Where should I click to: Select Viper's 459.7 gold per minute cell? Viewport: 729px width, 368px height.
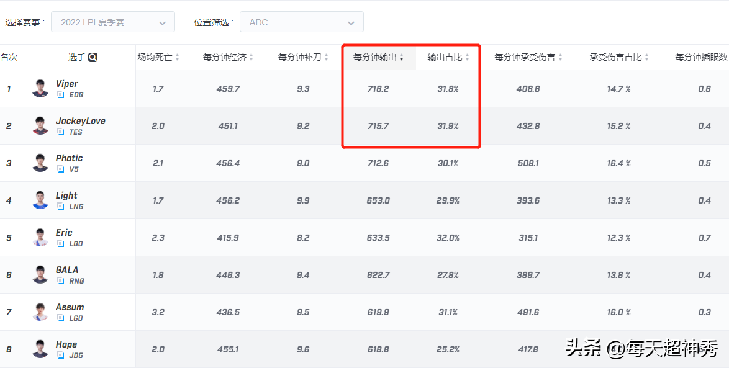pos(228,88)
